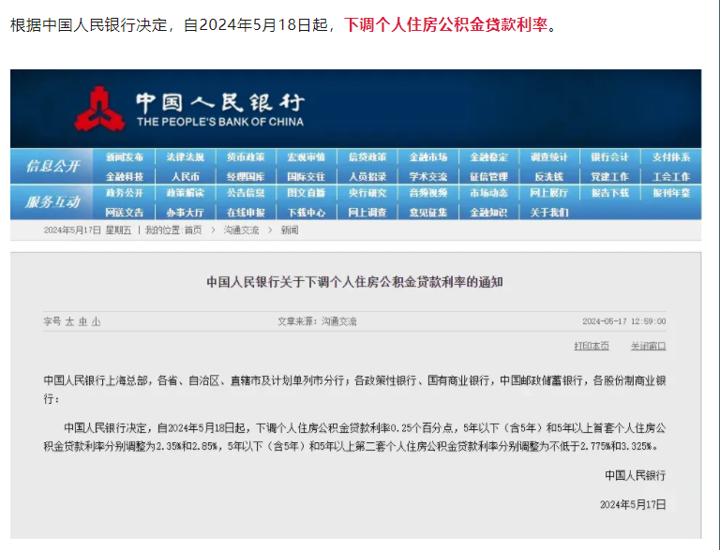
Task: Select 网送文告 in the bottom menu row
Action: pyautogui.click(x=125, y=213)
